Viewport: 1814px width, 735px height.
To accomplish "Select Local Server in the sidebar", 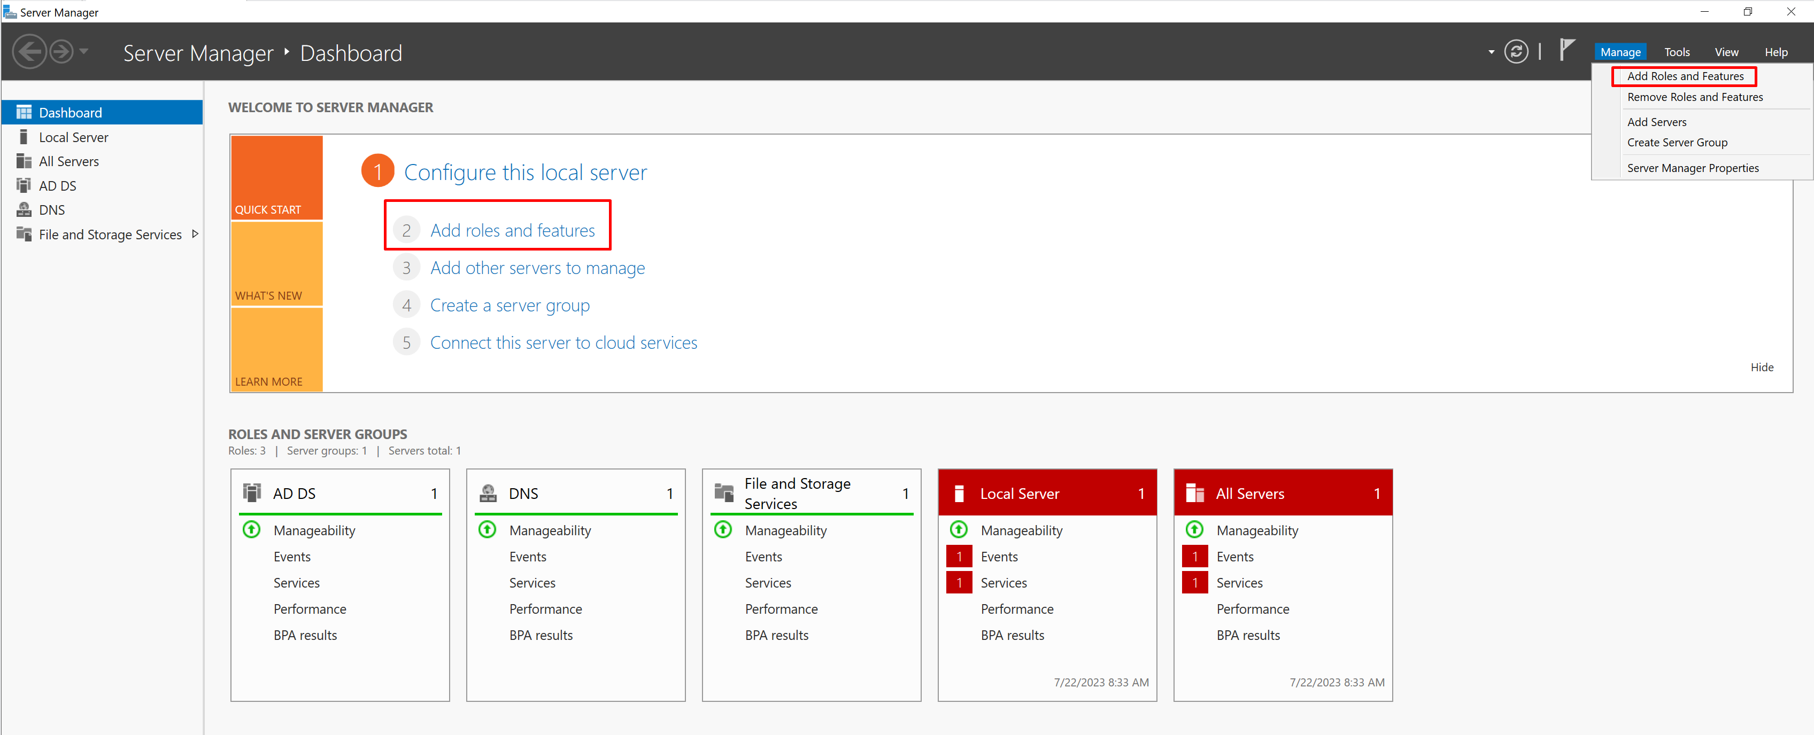I will pyautogui.click(x=73, y=137).
